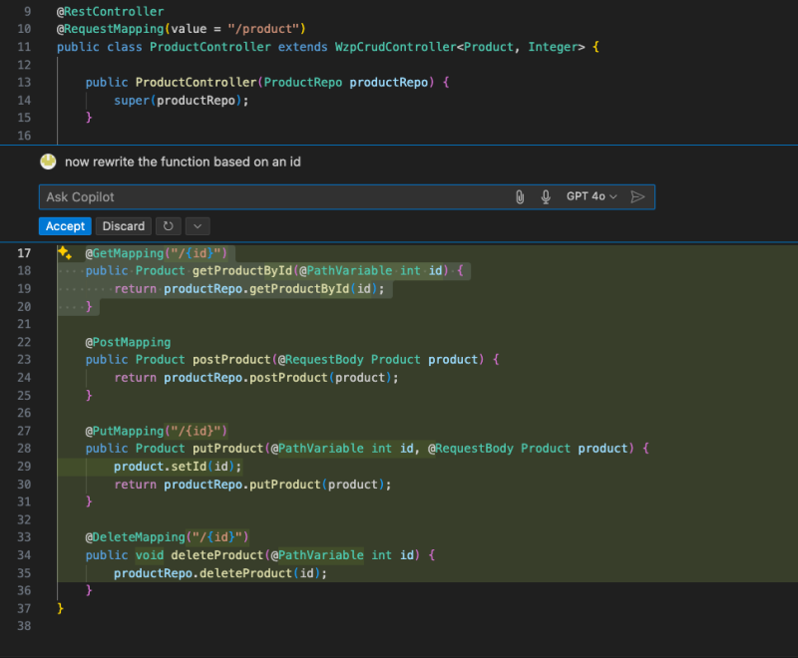Image resolution: width=798 pixels, height=658 pixels.
Task: Send the Copilot prompt with arrow icon
Action: pos(638,197)
